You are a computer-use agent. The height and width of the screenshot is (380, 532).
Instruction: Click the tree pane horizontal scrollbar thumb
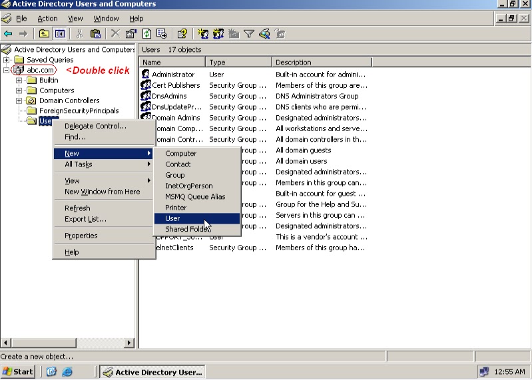tap(43, 343)
